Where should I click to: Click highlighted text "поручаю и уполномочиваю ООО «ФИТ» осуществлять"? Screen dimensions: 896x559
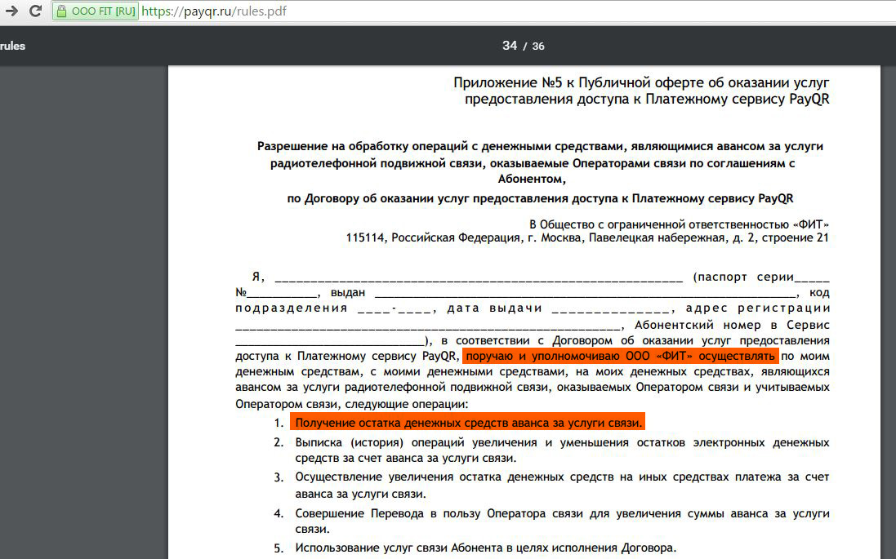pos(621,357)
